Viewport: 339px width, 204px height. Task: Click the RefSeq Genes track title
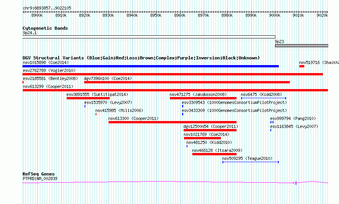[38, 174]
